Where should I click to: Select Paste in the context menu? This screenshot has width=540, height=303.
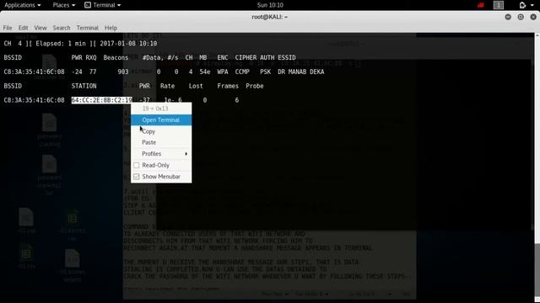(161, 142)
